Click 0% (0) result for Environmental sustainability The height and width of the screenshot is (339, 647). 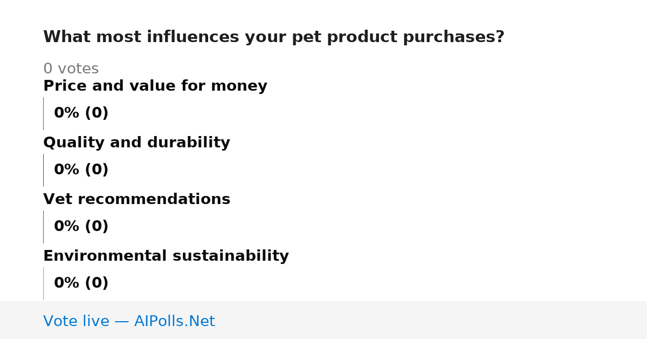(x=81, y=283)
